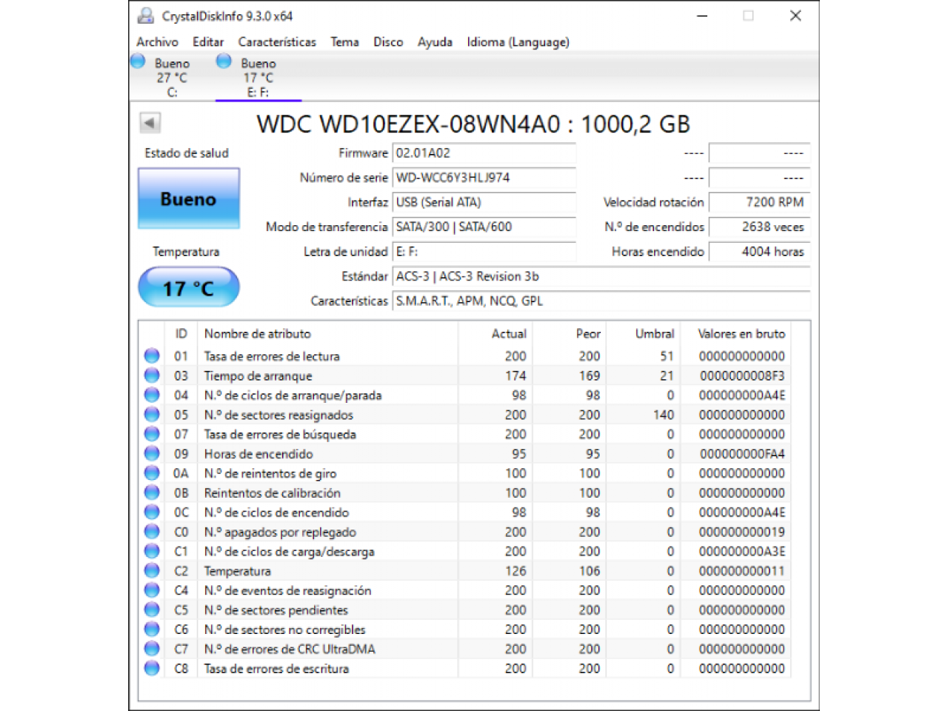The width and height of the screenshot is (948, 711).
Task: Click the ID column header
Action: (x=181, y=333)
